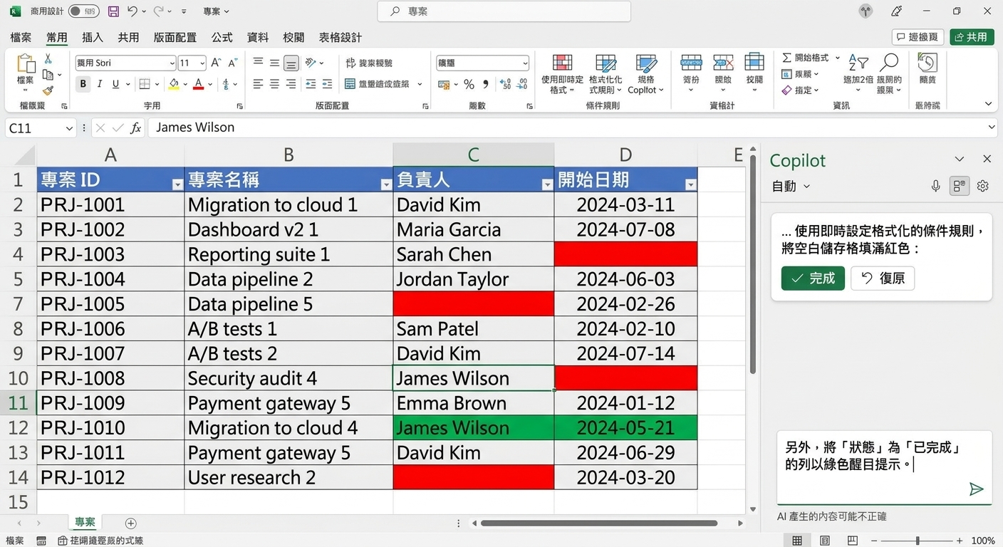Click the insert function fx icon
Image resolution: width=1003 pixels, height=547 pixels.
(x=135, y=128)
